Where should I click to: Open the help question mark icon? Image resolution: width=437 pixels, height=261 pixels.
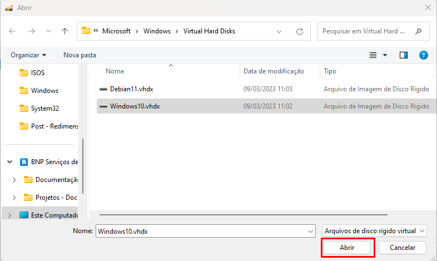click(423, 55)
